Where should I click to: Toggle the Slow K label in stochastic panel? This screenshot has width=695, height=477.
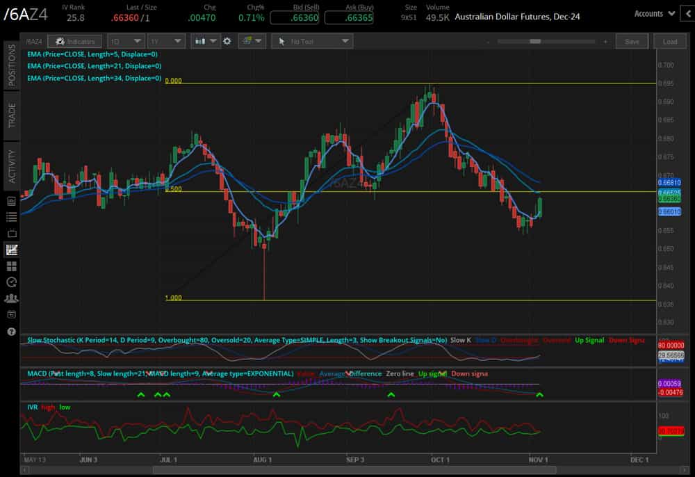coord(461,341)
